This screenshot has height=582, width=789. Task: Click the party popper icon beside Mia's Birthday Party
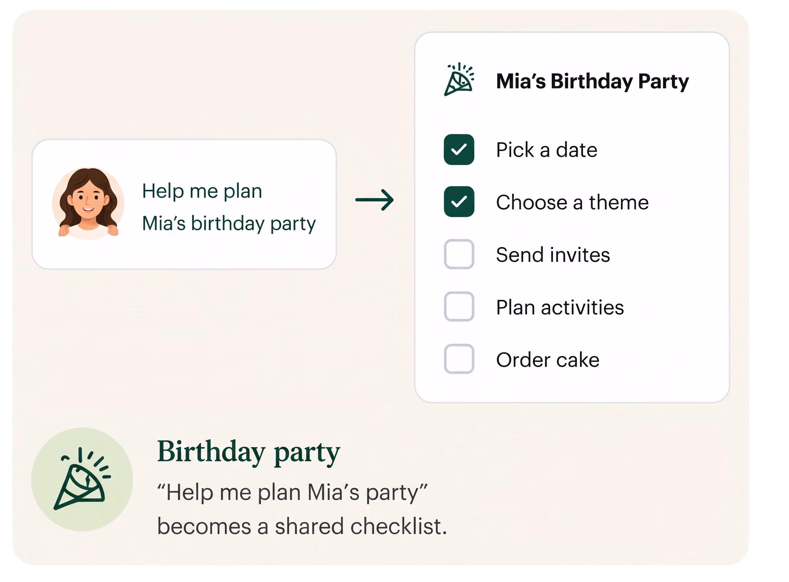pos(459,79)
